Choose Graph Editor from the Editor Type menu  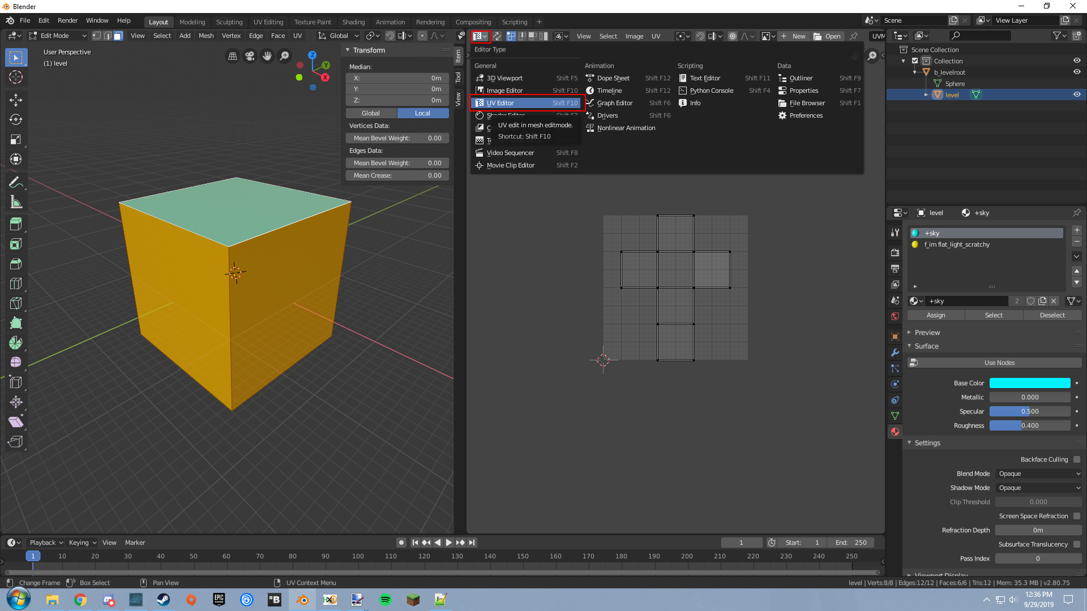pyautogui.click(x=615, y=103)
